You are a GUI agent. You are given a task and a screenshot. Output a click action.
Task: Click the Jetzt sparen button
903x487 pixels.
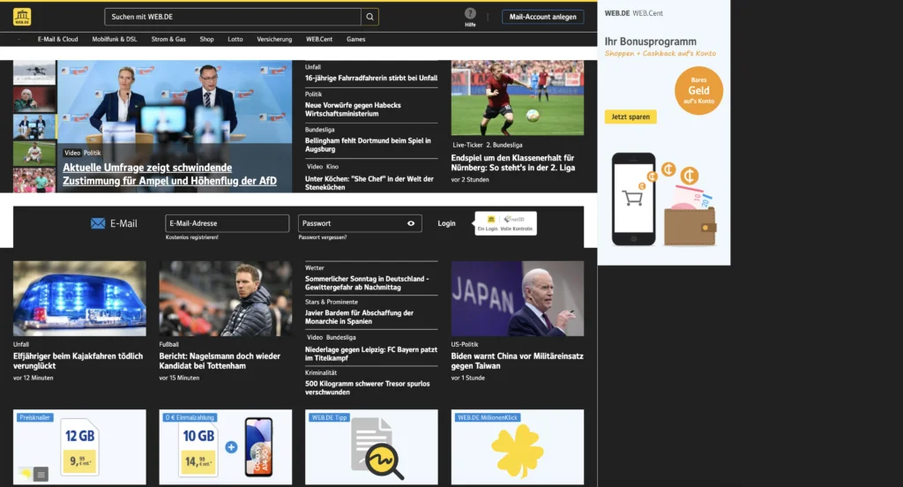pos(631,116)
